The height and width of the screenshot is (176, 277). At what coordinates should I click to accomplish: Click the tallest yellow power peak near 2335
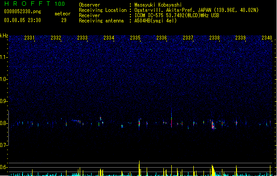coord(140,168)
